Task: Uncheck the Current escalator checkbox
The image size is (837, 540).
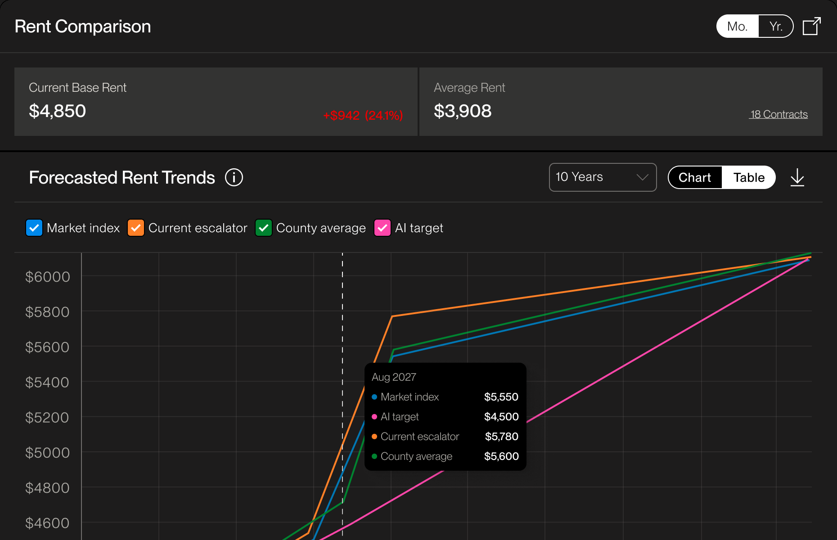Action: pos(136,228)
